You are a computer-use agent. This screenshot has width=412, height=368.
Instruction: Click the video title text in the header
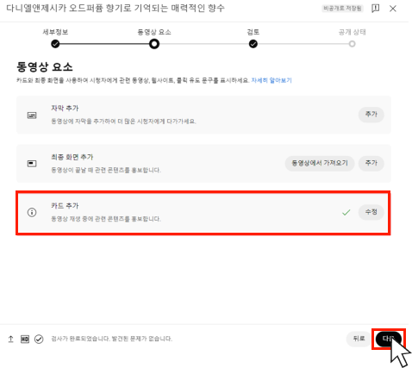[x=115, y=8]
